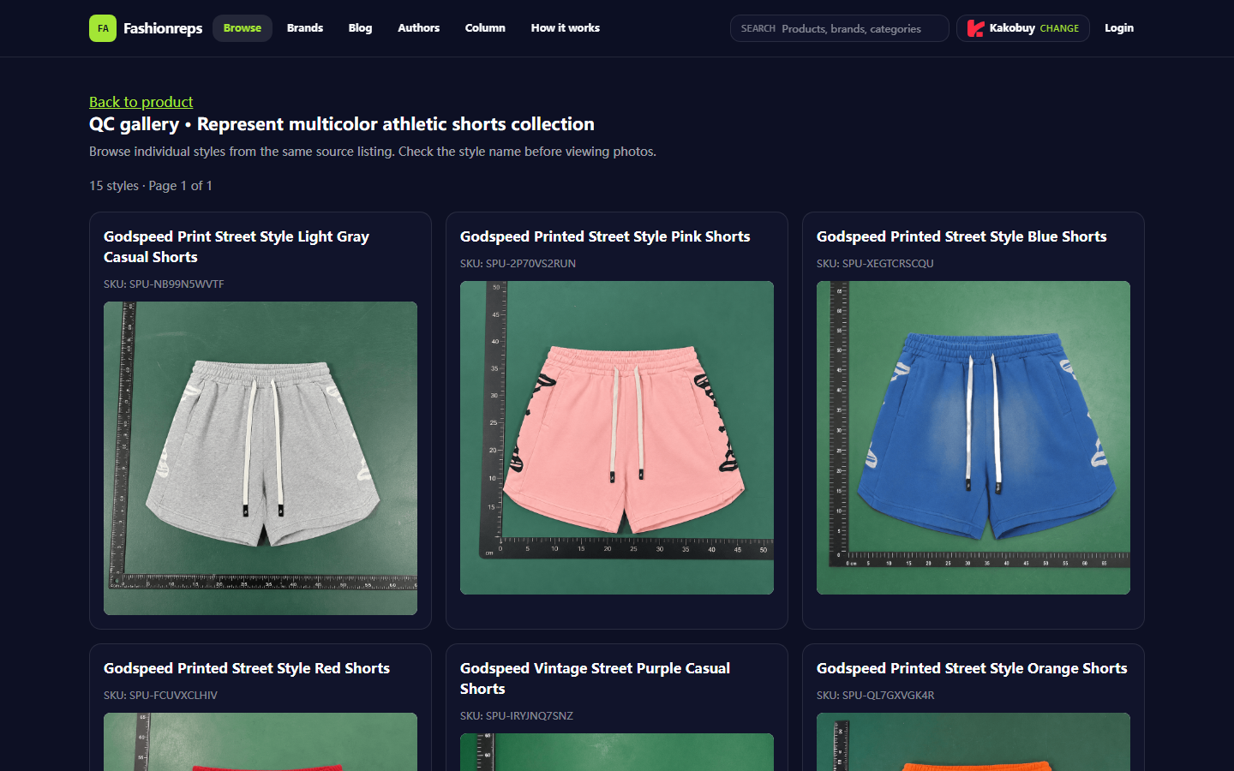Click the 'Browse individual styles' description text

373,152
